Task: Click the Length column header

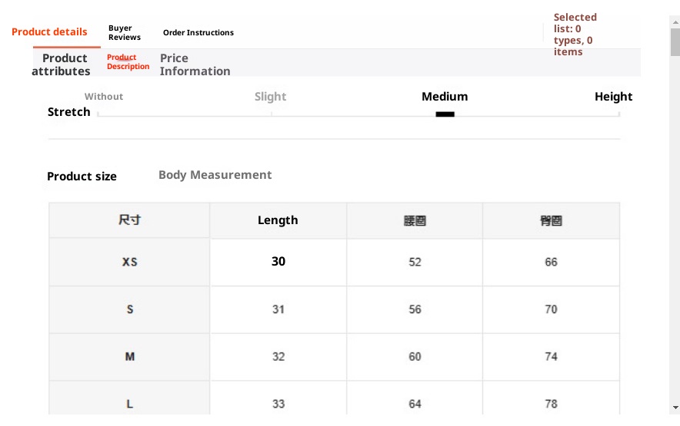Action: point(278,220)
